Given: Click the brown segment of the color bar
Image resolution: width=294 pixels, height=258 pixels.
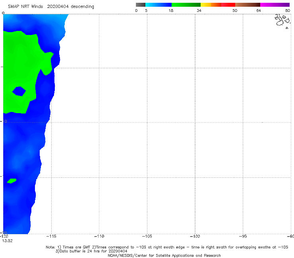Looking at the screenshot, I should coord(248,5).
